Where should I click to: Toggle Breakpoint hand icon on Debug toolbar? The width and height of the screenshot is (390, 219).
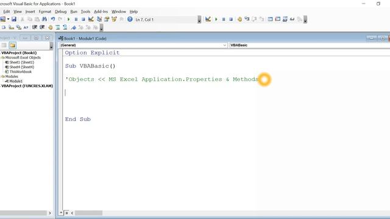239,19
